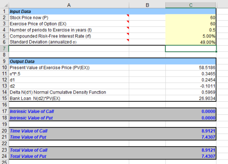Screen dimensions: 228x164
Task: Click the red comment indicator on Stock Price row
Action: click(128, 15)
